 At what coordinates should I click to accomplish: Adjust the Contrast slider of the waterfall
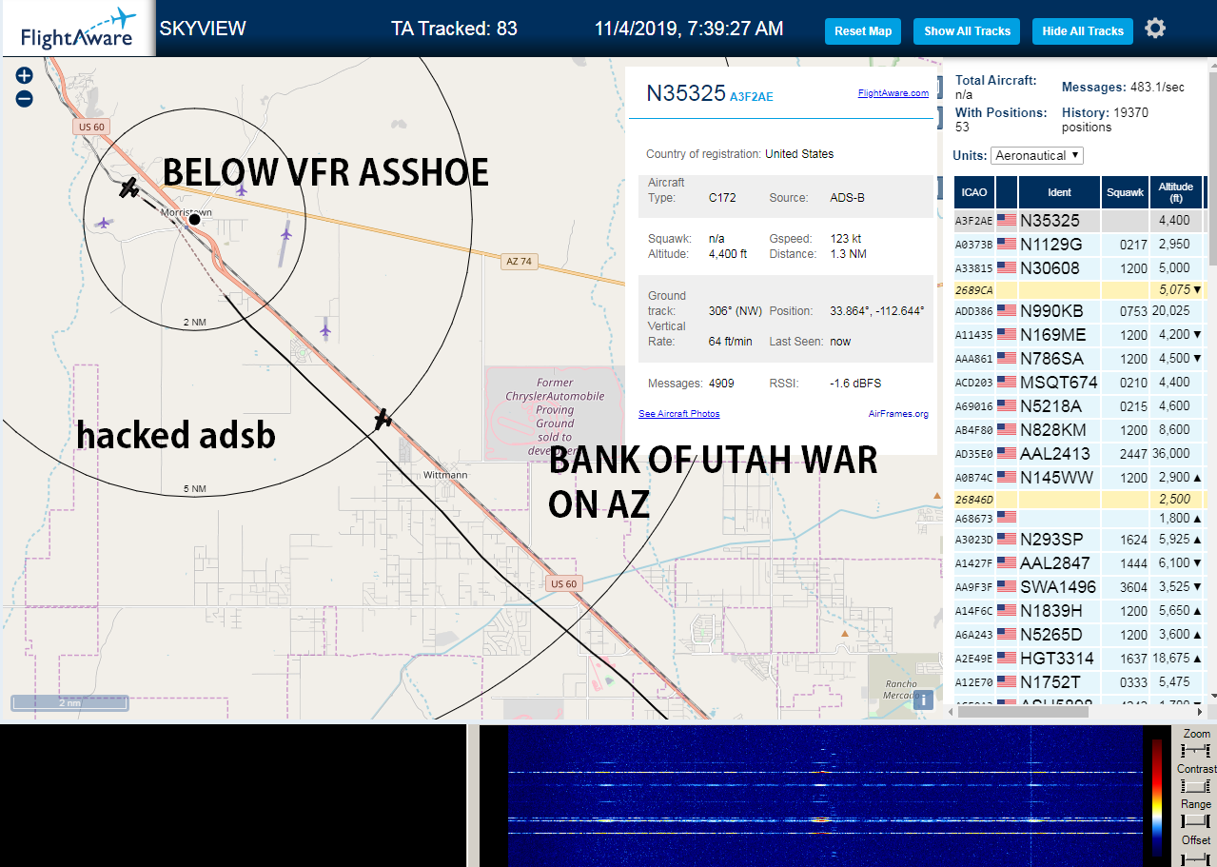tap(1194, 786)
